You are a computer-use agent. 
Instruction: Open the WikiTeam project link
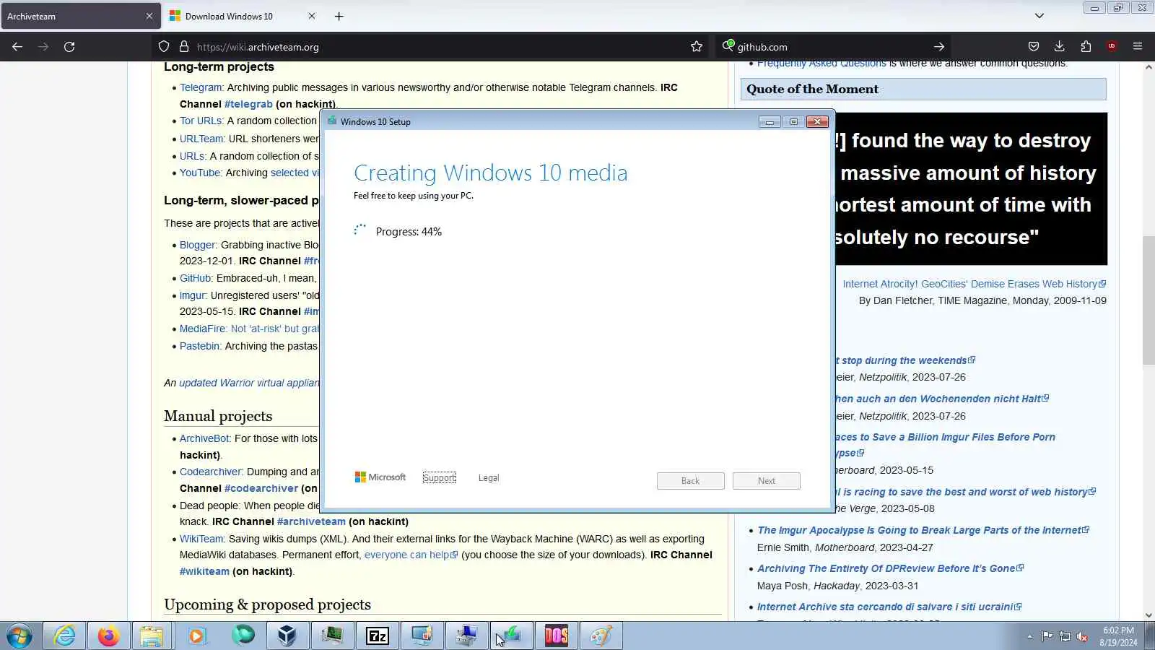[x=202, y=539]
